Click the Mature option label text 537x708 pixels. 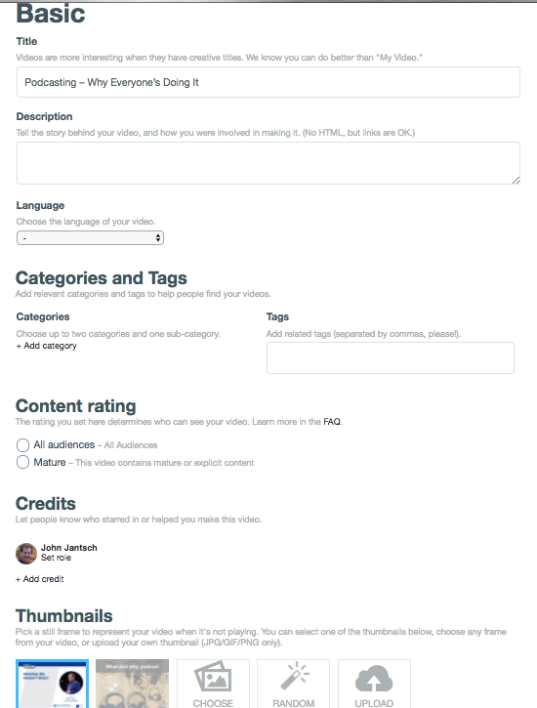click(x=50, y=462)
